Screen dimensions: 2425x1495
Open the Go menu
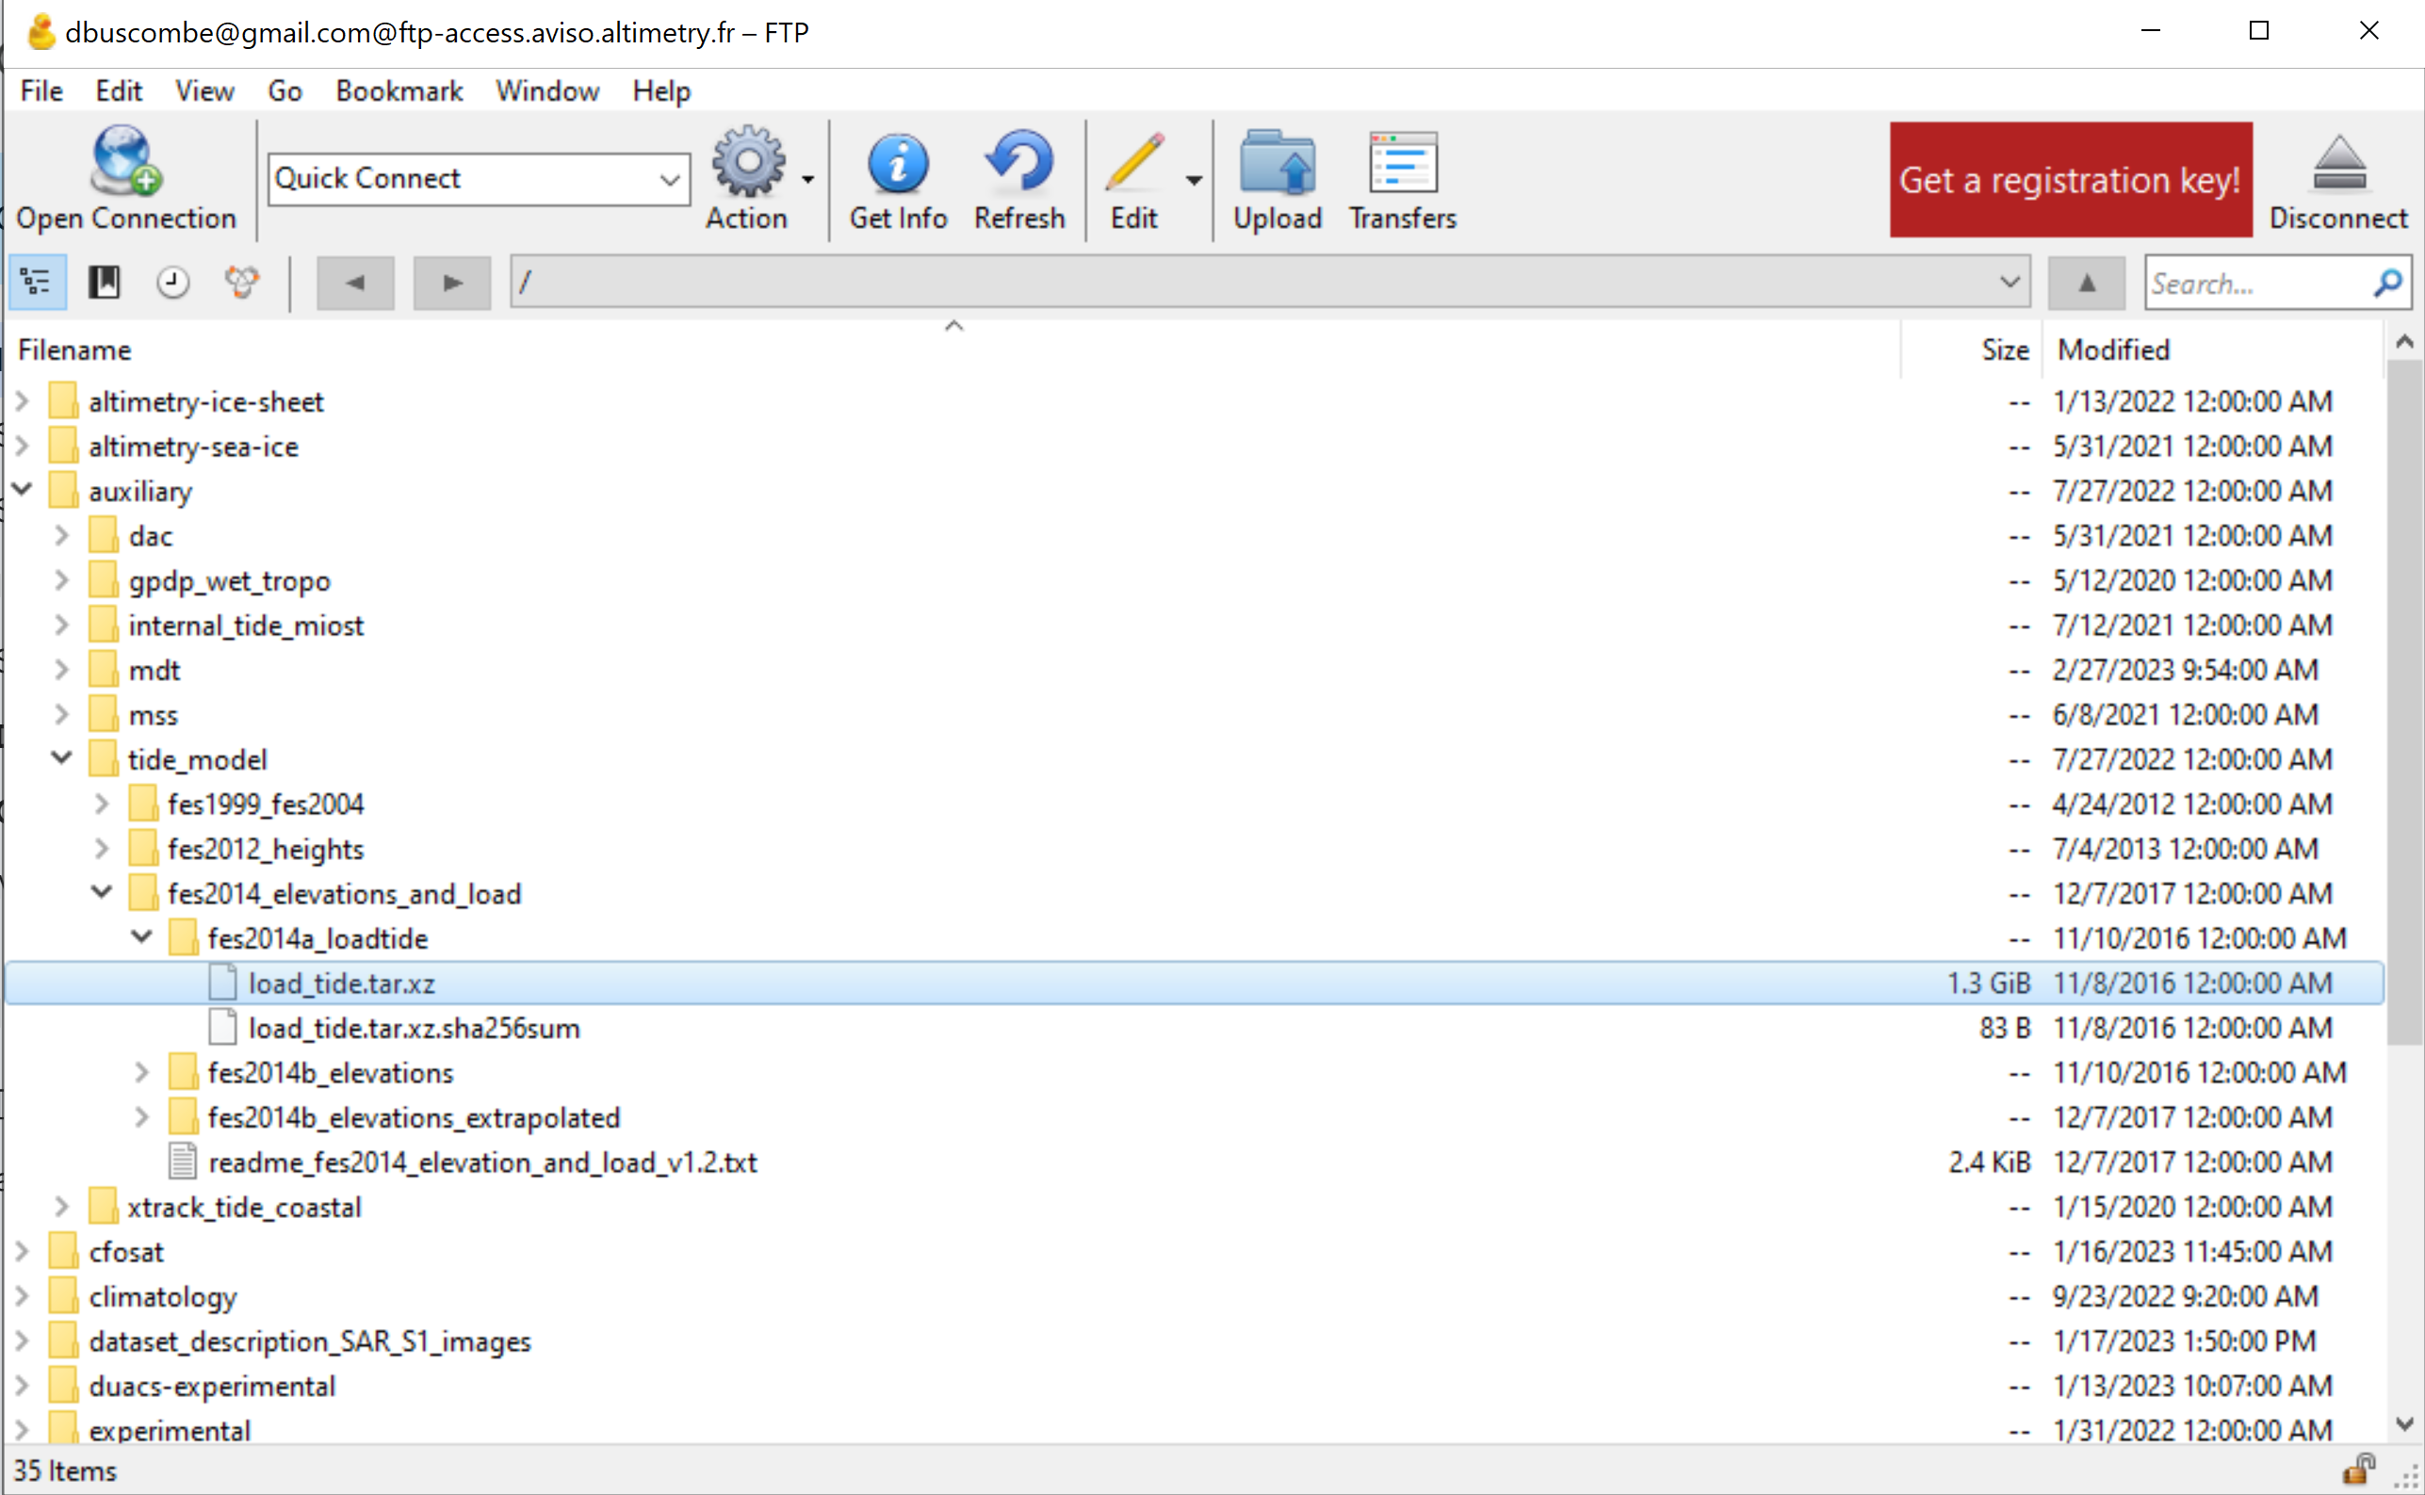pos(284,90)
